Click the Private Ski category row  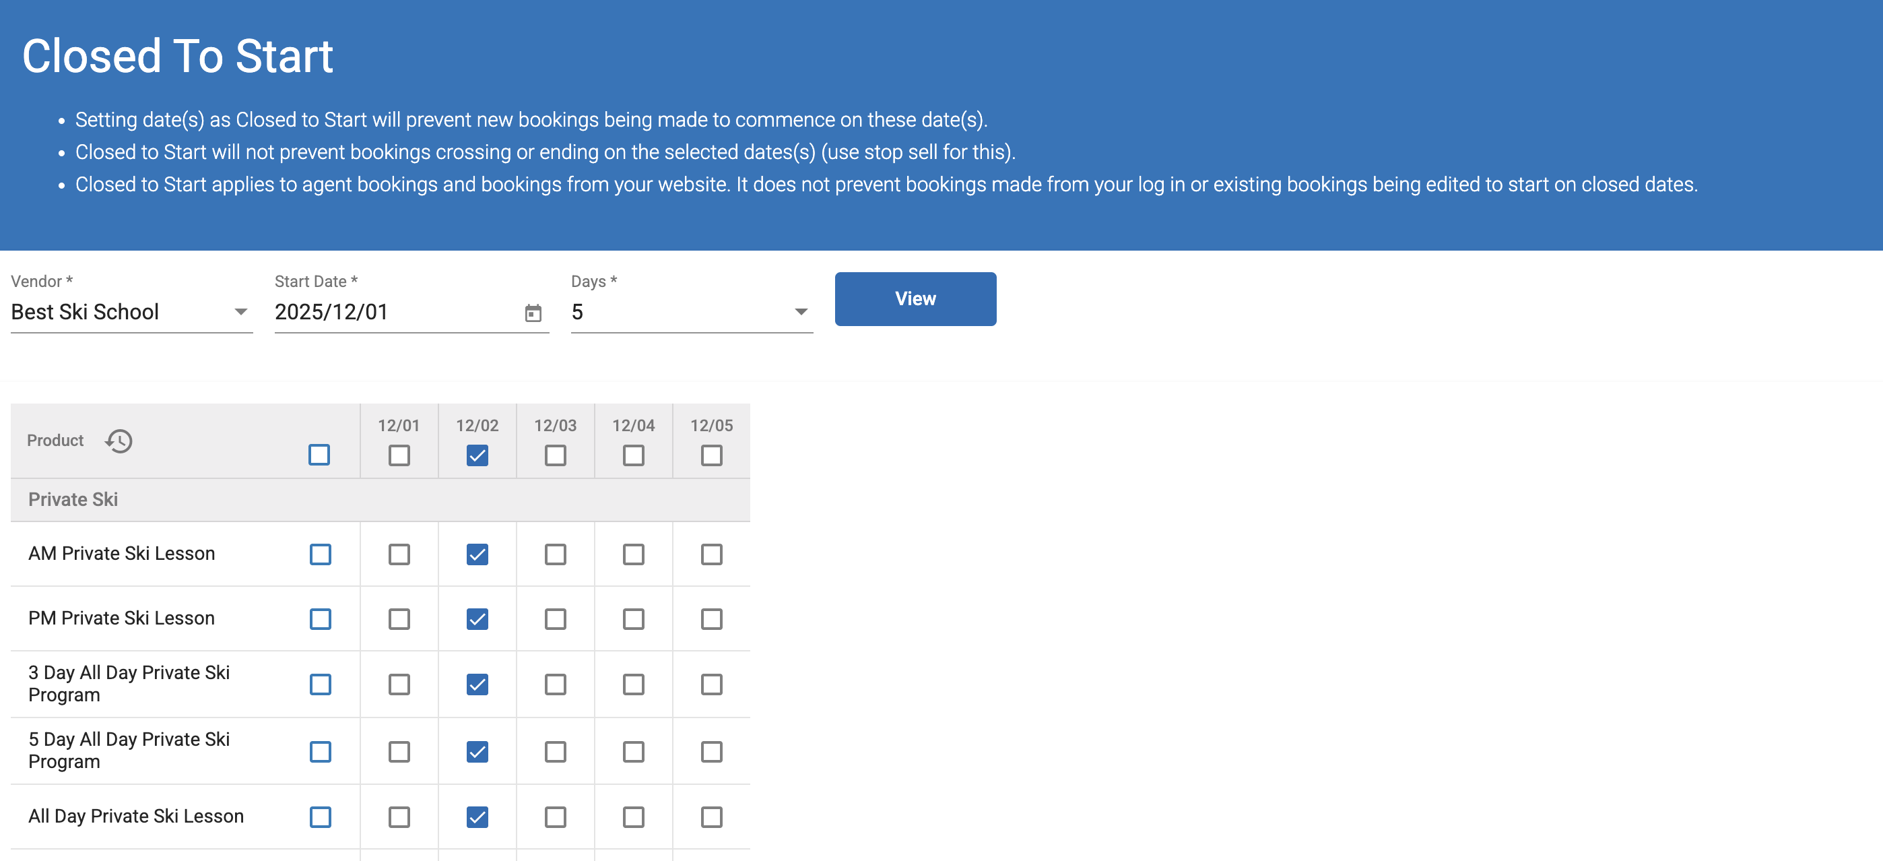pos(73,500)
